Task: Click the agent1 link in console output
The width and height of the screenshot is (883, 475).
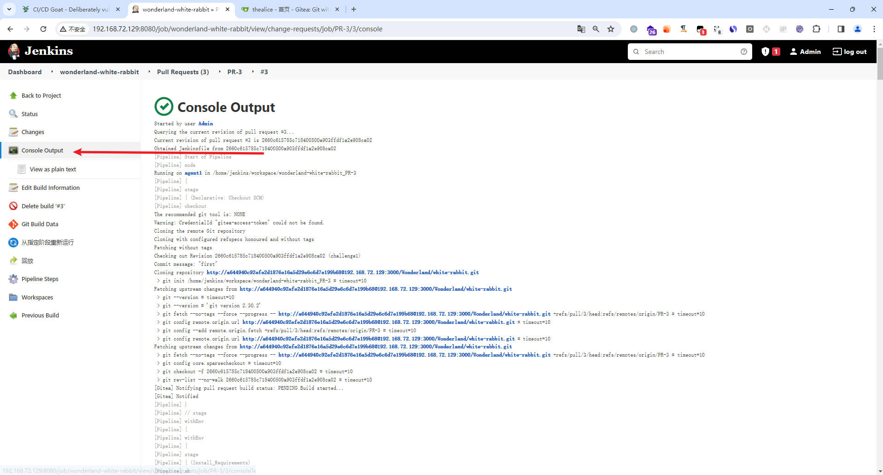Action: click(193, 173)
